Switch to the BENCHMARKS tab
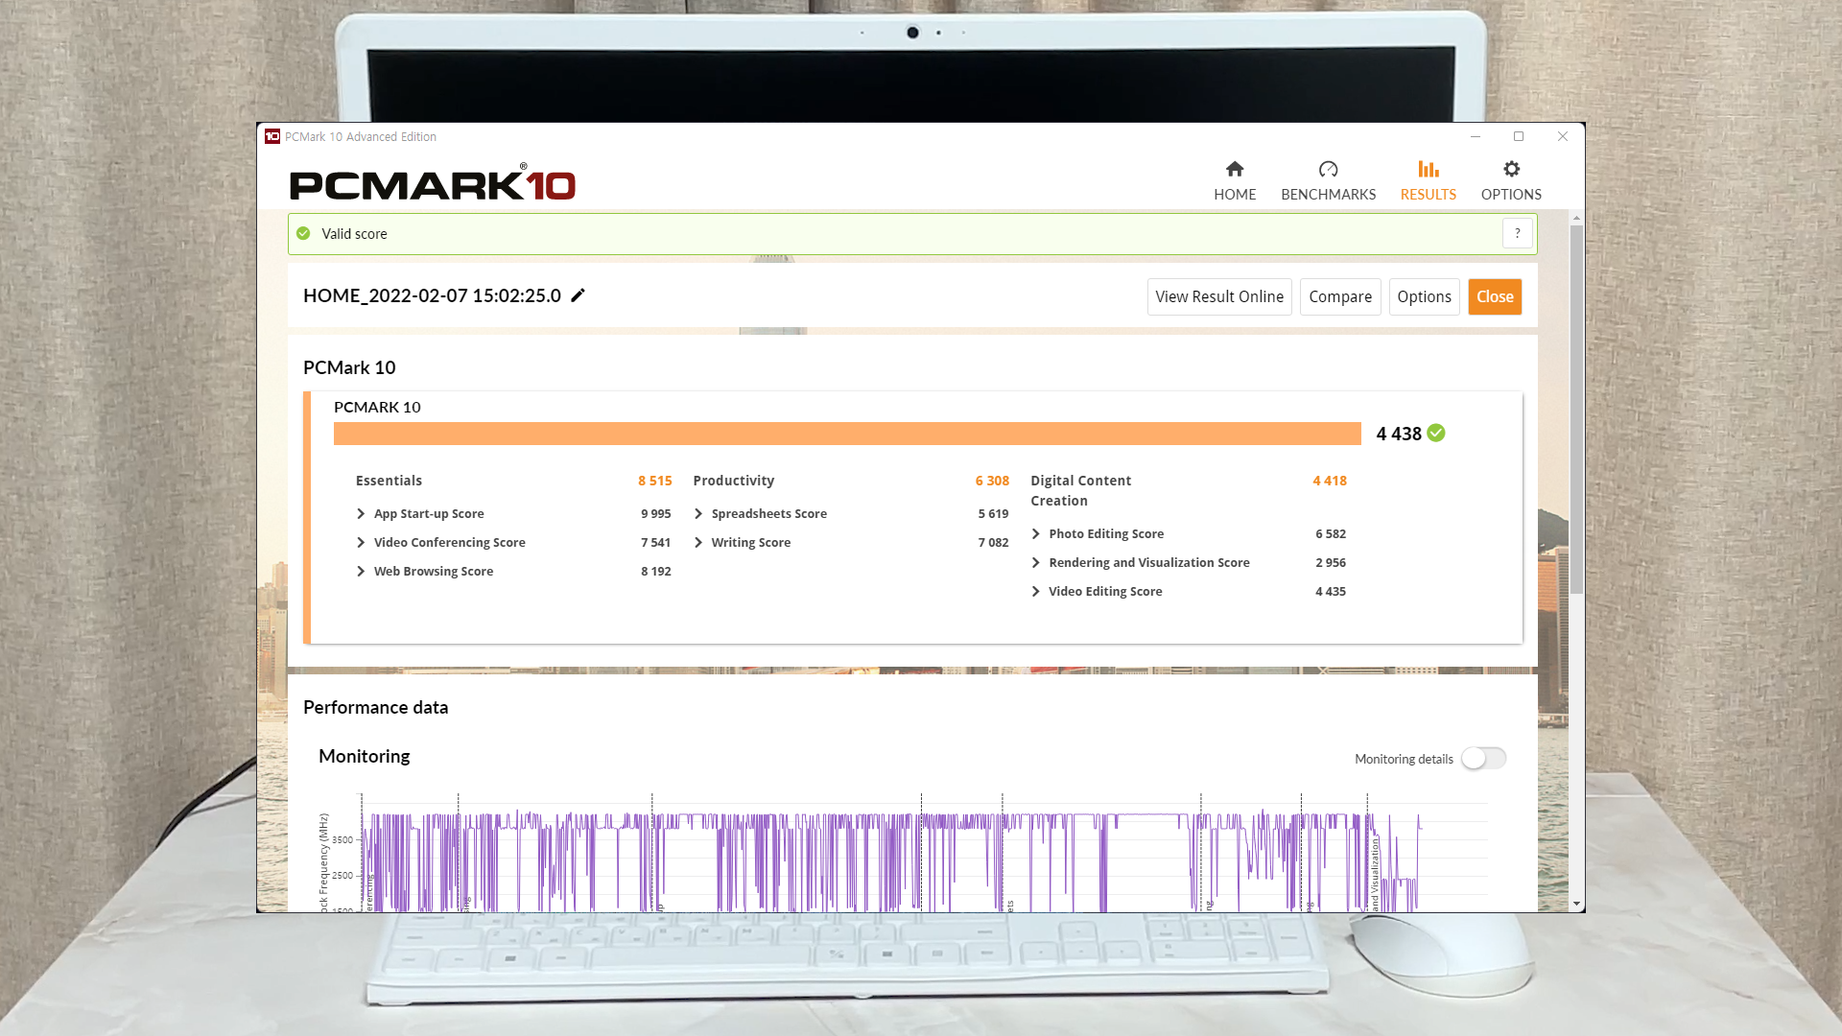This screenshot has height=1036, width=1842. (x=1328, y=194)
